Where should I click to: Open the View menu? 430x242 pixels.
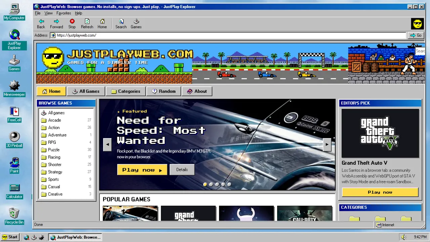click(x=48, y=13)
